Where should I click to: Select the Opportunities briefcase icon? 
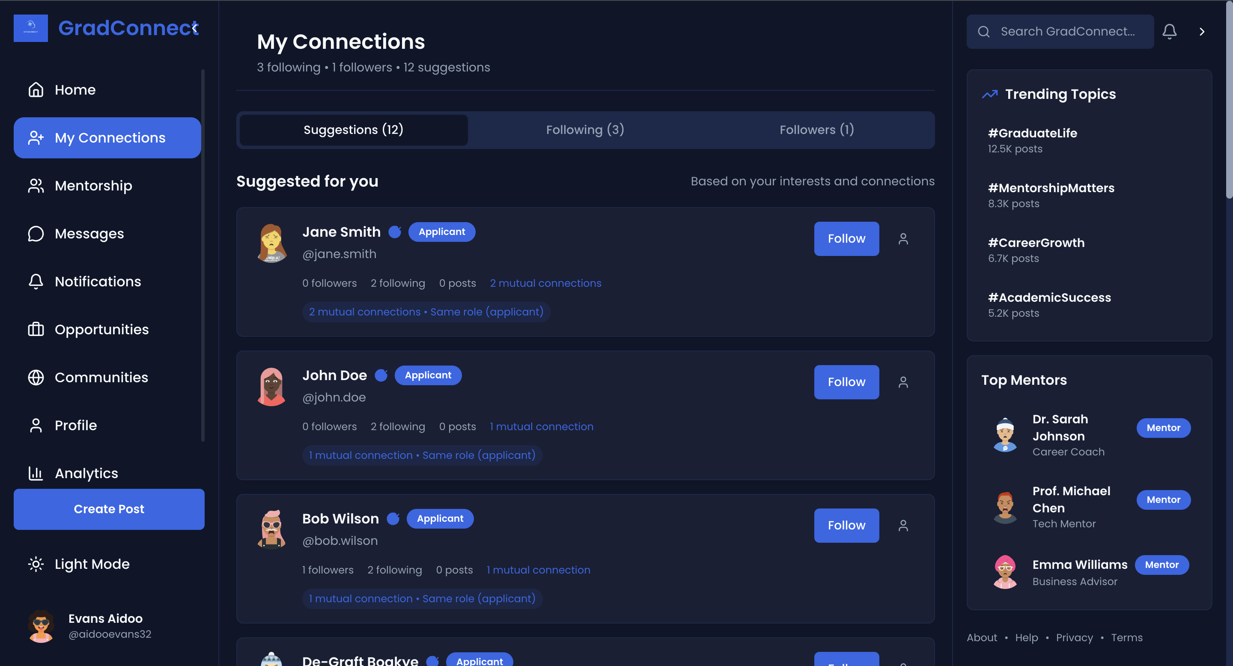tap(36, 329)
